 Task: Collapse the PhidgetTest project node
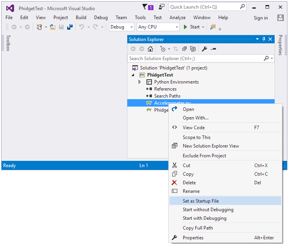pos(133,75)
